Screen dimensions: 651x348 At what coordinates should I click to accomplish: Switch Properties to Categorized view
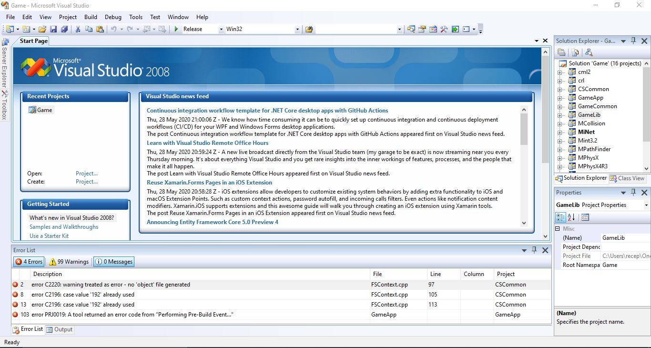560,217
